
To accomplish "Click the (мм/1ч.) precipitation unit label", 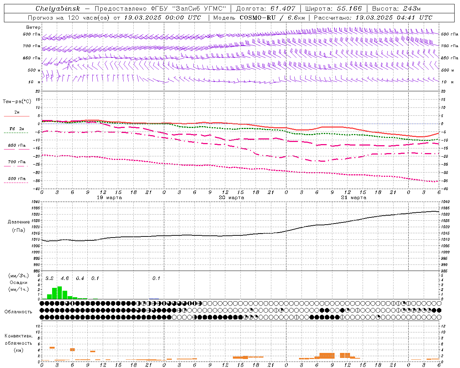I will tap(19, 289).
